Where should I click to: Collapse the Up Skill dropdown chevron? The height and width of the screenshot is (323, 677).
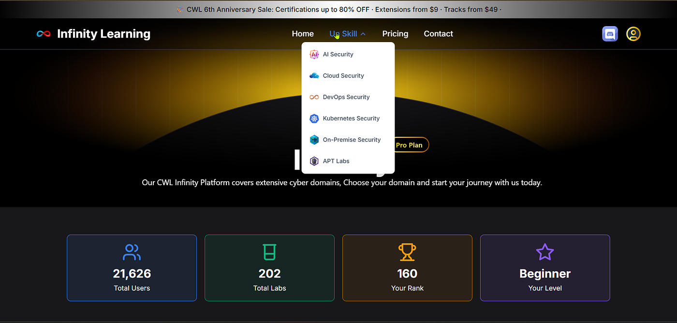tap(363, 34)
